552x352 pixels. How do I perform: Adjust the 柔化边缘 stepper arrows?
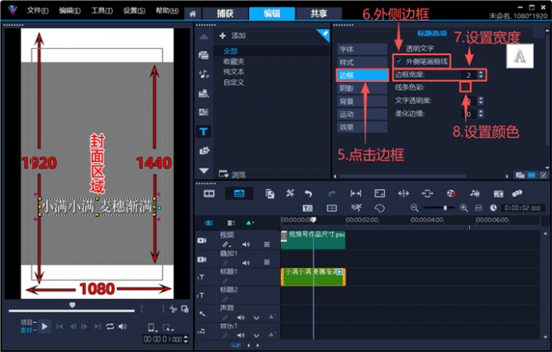[x=481, y=114]
